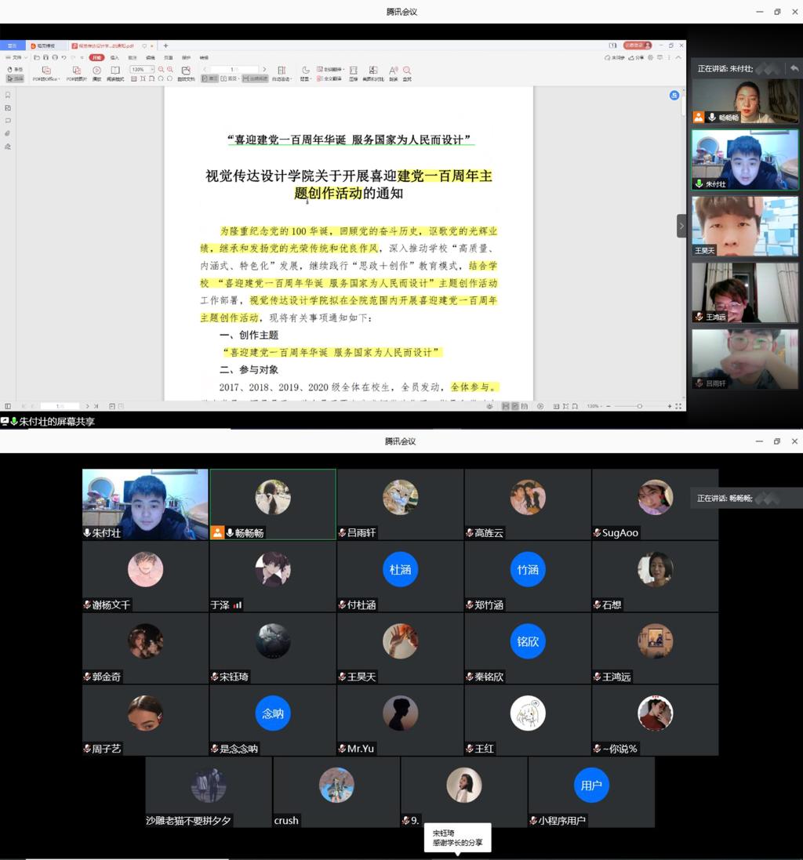Go to next page with right arrow
Image resolution: width=803 pixels, height=860 pixels.
(x=264, y=70)
